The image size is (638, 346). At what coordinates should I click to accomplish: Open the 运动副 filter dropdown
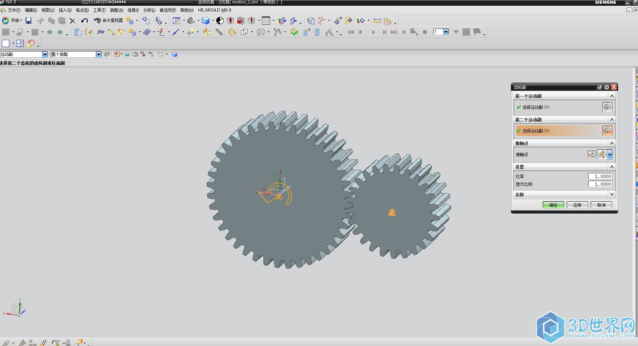click(x=45, y=54)
